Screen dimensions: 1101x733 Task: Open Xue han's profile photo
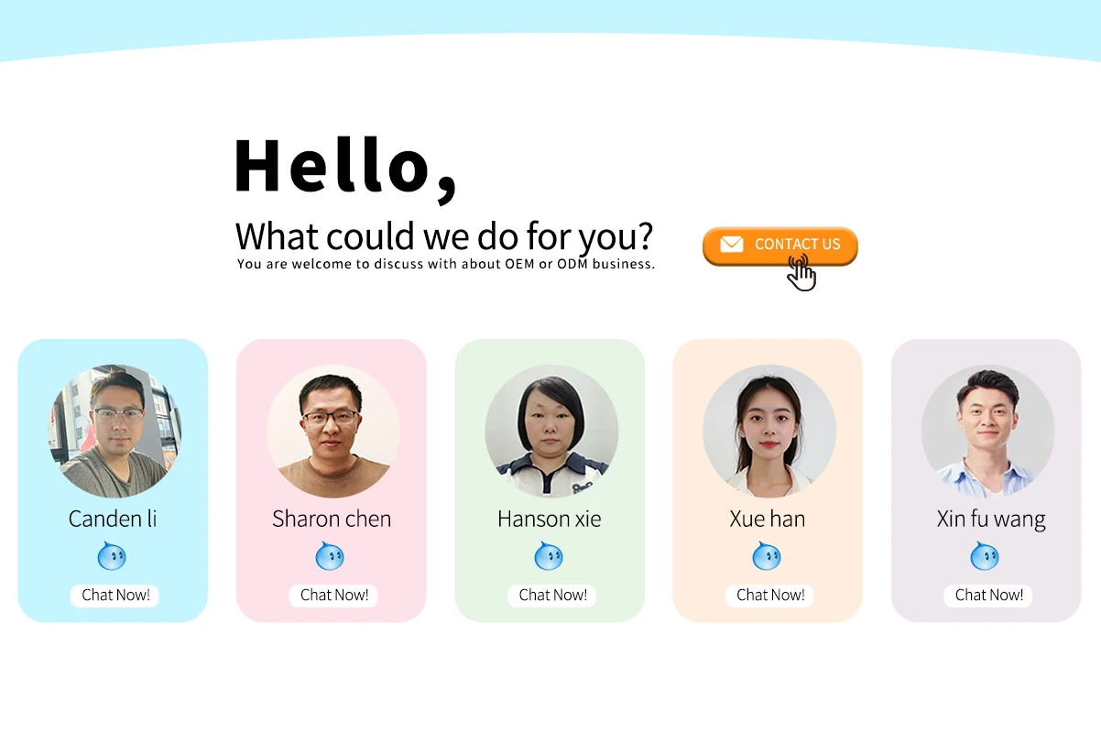(769, 432)
